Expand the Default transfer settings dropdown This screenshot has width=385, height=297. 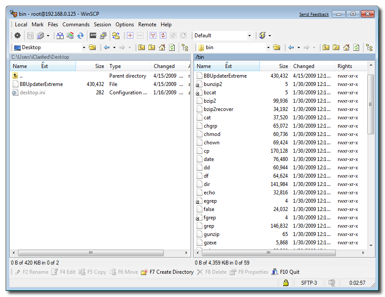(249, 36)
